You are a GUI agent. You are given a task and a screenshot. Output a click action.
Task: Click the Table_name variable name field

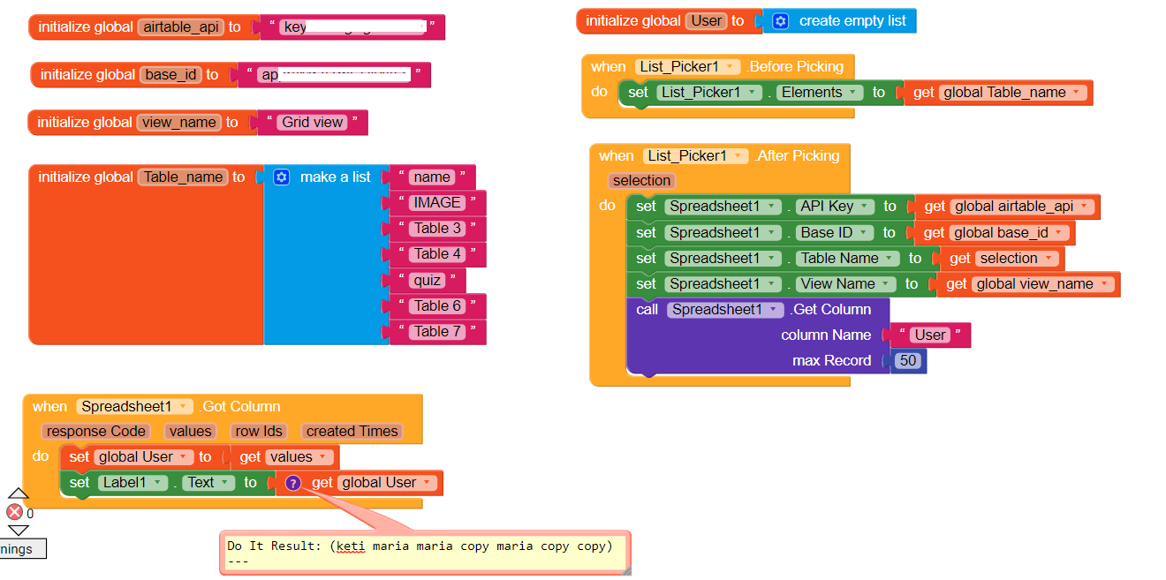tap(184, 177)
